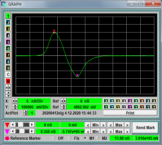Toggle first green Y scale button

(x=106, y=107)
